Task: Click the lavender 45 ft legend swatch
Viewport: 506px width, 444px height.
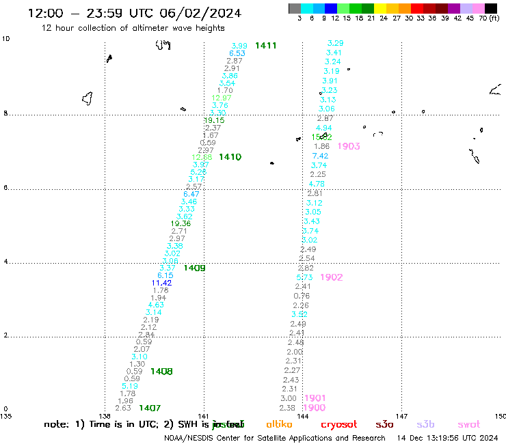Action: pyautogui.click(x=466, y=8)
